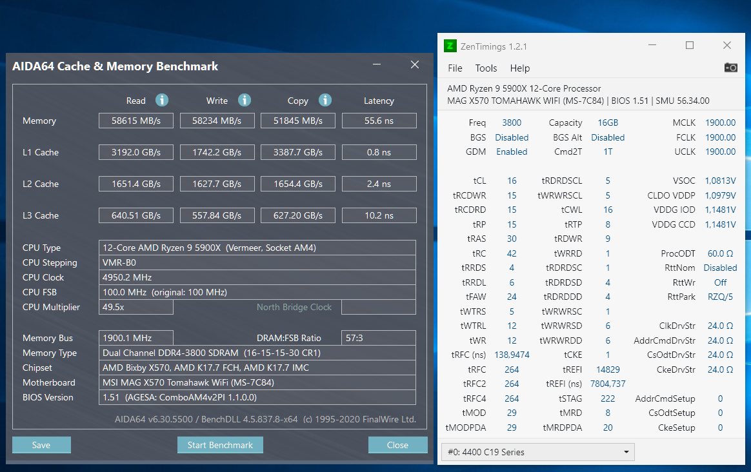Click RttNom value Disabled

720,268
